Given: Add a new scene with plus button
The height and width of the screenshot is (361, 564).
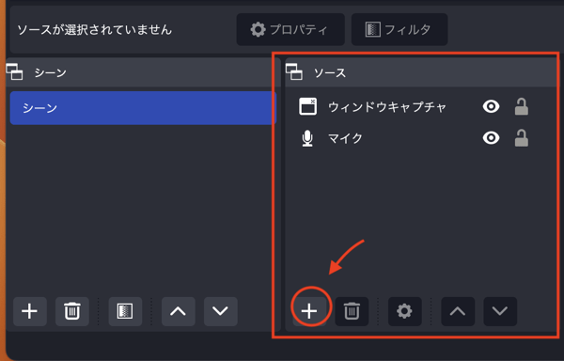Looking at the screenshot, I should (x=30, y=311).
